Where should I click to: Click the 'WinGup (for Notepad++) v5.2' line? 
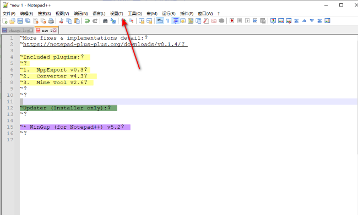tap(75, 127)
